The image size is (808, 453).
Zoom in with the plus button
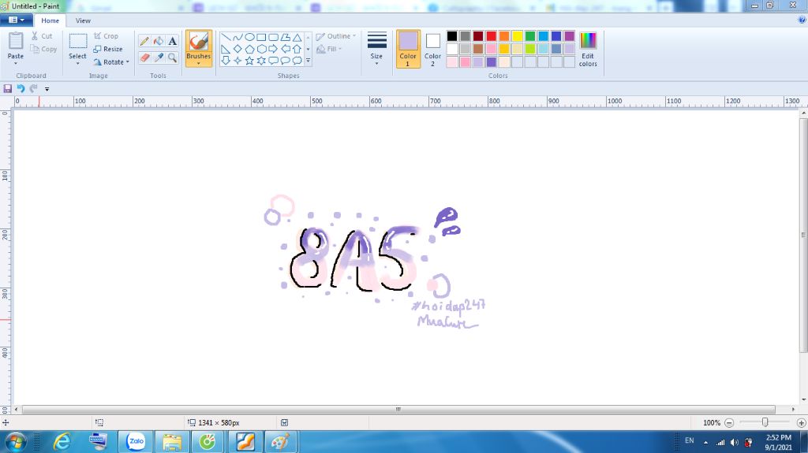coord(802,422)
